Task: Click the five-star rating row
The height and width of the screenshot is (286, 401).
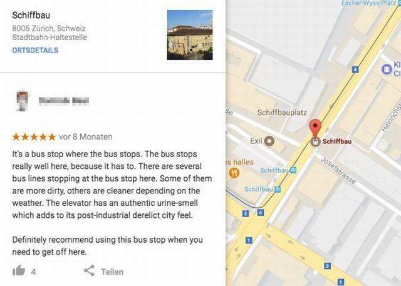Action: (34, 136)
